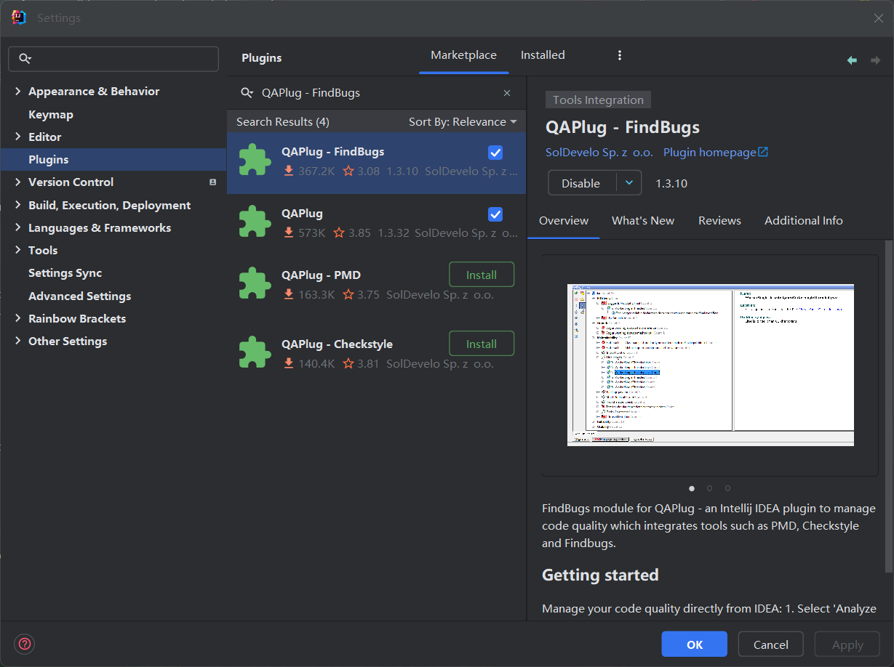
Task: Click the IntelliJ IDEA logo in title bar
Action: (19, 17)
